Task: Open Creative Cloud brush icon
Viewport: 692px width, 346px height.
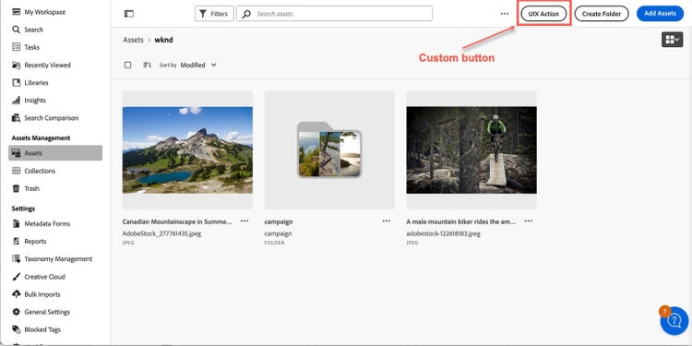Action: (17, 277)
